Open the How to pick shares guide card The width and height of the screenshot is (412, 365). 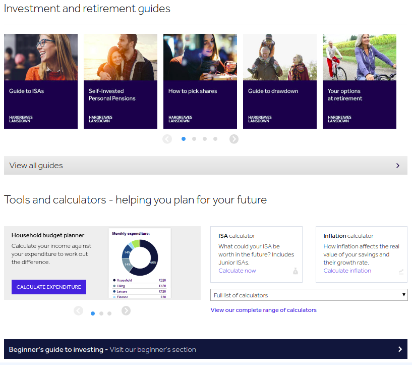[200, 81]
